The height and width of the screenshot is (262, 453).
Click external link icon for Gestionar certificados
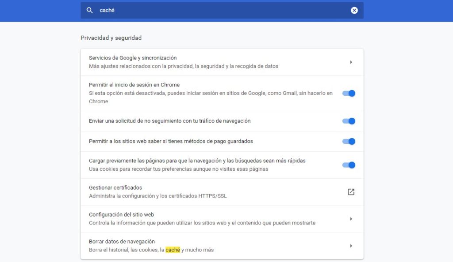click(x=351, y=192)
